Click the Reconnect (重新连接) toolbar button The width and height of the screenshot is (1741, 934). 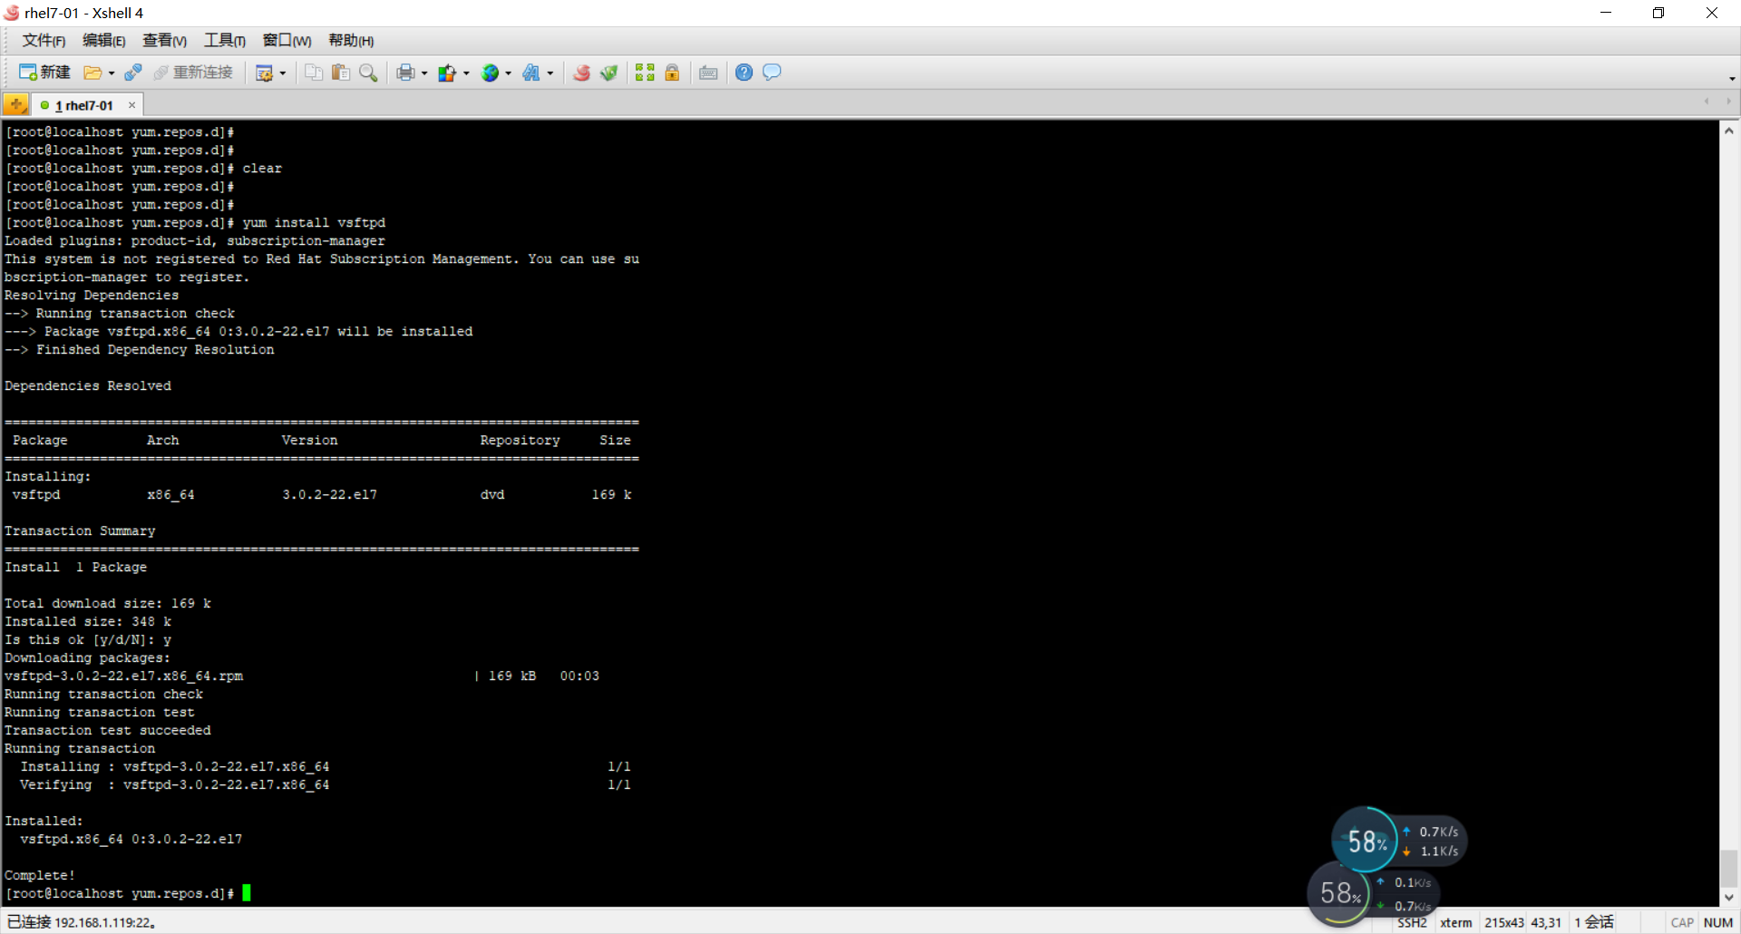[193, 73]
